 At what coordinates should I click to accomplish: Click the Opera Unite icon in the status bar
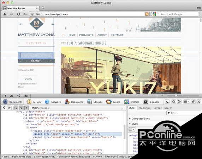[19, 96]
